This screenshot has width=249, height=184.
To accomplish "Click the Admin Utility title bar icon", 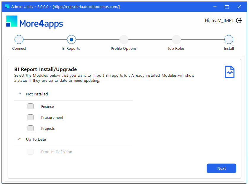I will tap(7, 7).
